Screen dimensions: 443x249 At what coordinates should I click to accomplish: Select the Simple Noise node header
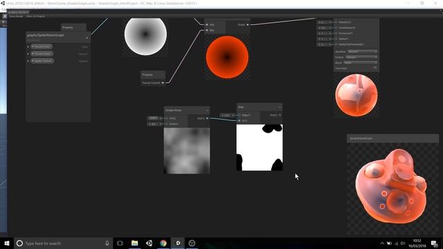[x=187, y=110]
